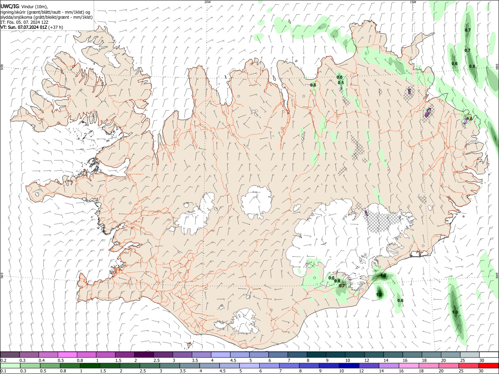Click the 'UWC/IG' title label
The width and height of the screenshot is (499, 374).
tap(9, 7)
